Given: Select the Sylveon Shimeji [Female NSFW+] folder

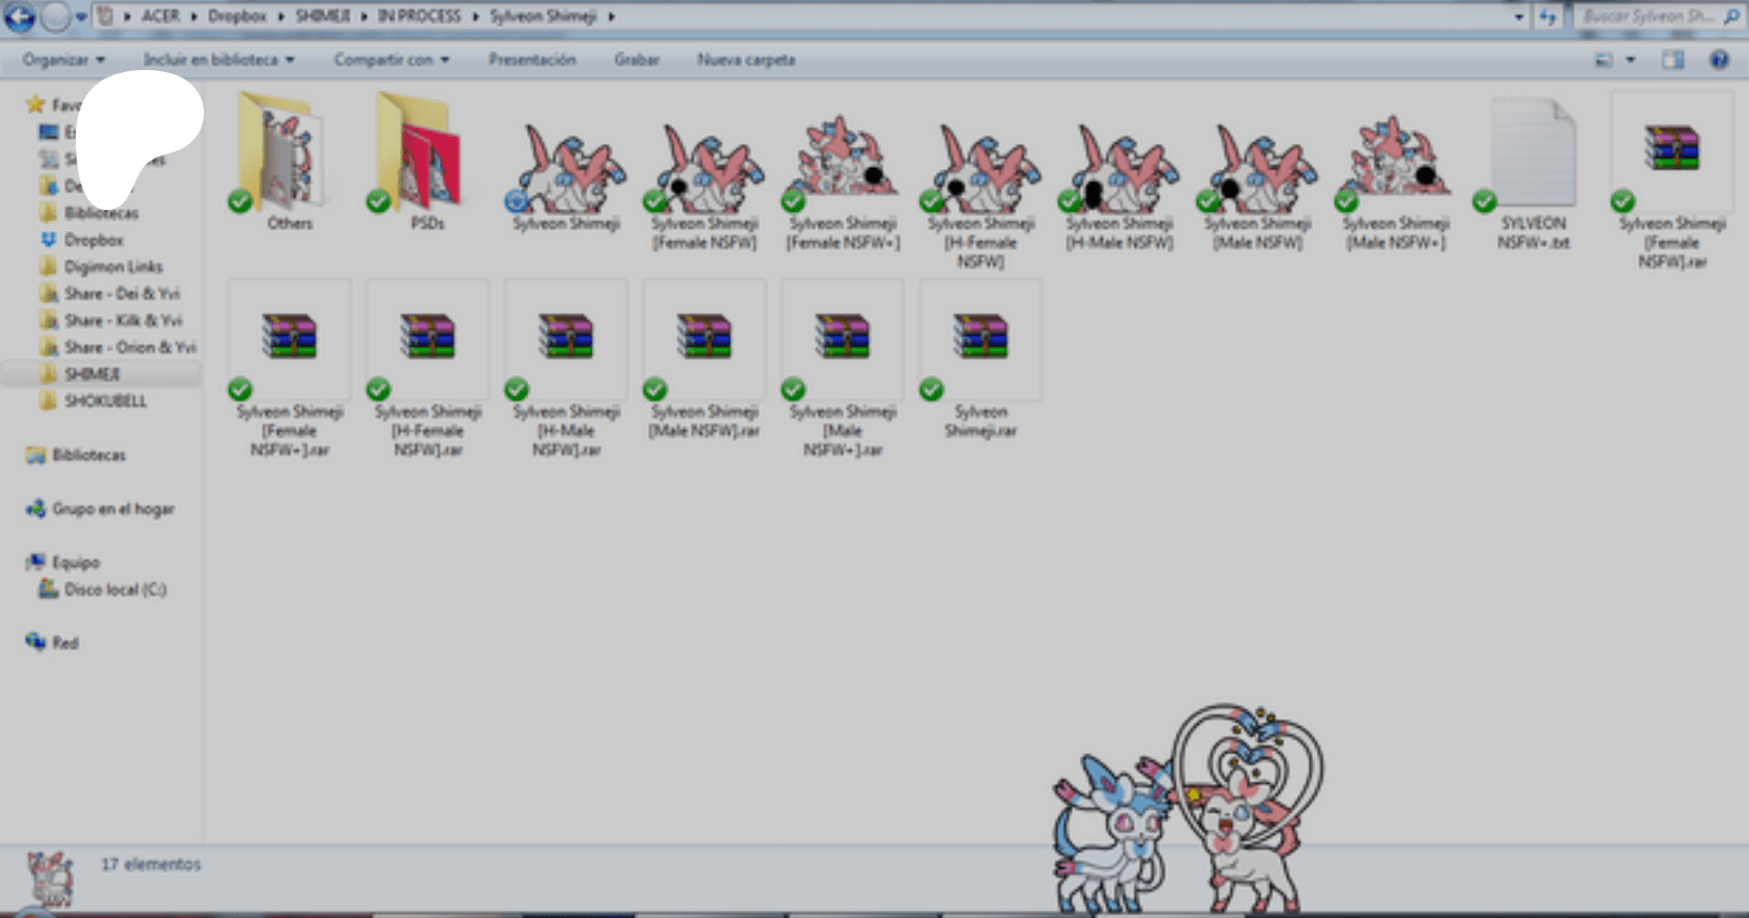Looking at the screenshot, I should [x=842, y=185].
